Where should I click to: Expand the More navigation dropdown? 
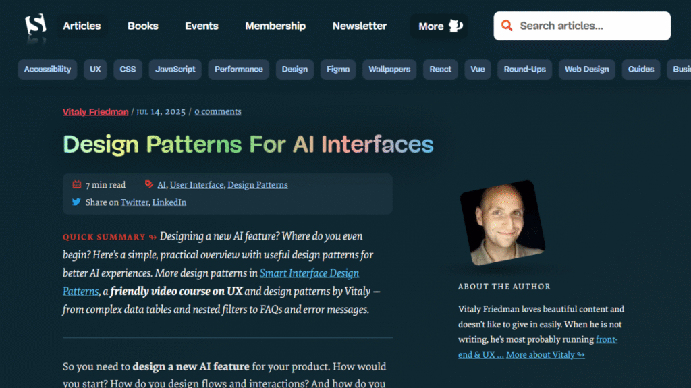click(x=439, y=26)
